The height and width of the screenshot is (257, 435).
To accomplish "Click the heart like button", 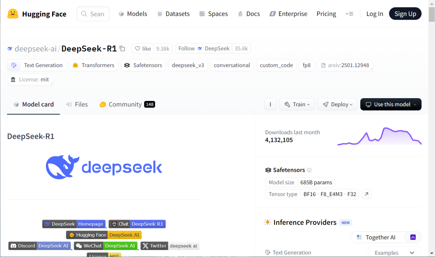I will (x=143, y=49).
